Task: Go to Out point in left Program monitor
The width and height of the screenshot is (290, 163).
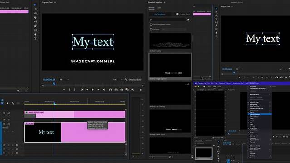Action: (104, 90)
